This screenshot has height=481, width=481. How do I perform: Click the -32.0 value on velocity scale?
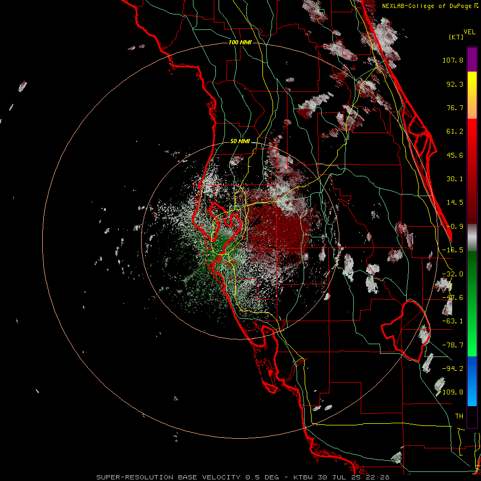(453, 274)
